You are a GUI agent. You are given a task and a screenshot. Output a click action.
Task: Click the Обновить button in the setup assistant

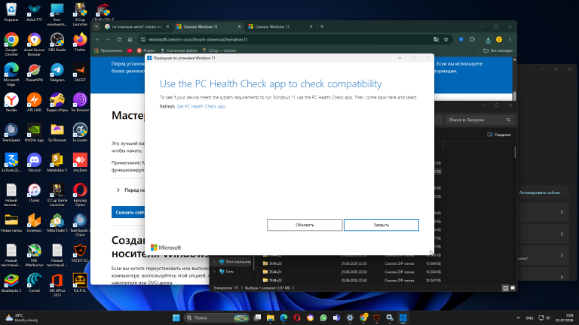click(x=305, y=225)
